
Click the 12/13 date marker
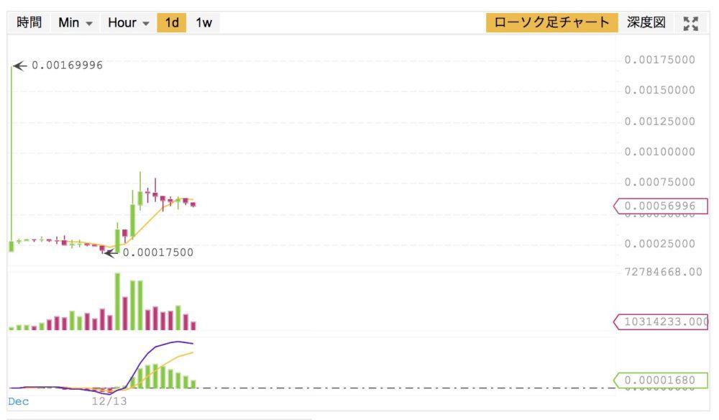[x=109, y=401]
